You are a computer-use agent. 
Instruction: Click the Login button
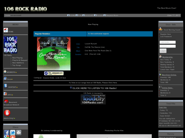coord(163,51)
